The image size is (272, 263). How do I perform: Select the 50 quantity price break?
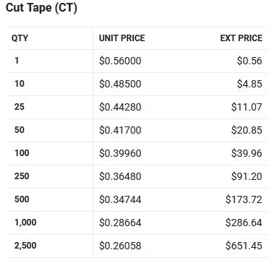point(137,130)
